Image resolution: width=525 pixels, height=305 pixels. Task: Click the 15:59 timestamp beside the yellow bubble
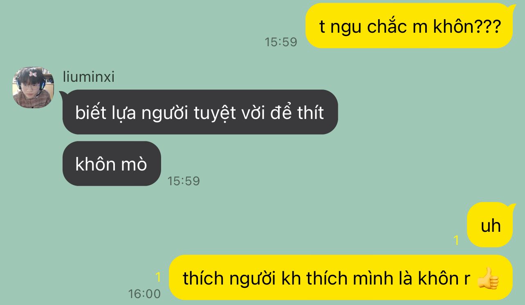[x=281, y=42]
